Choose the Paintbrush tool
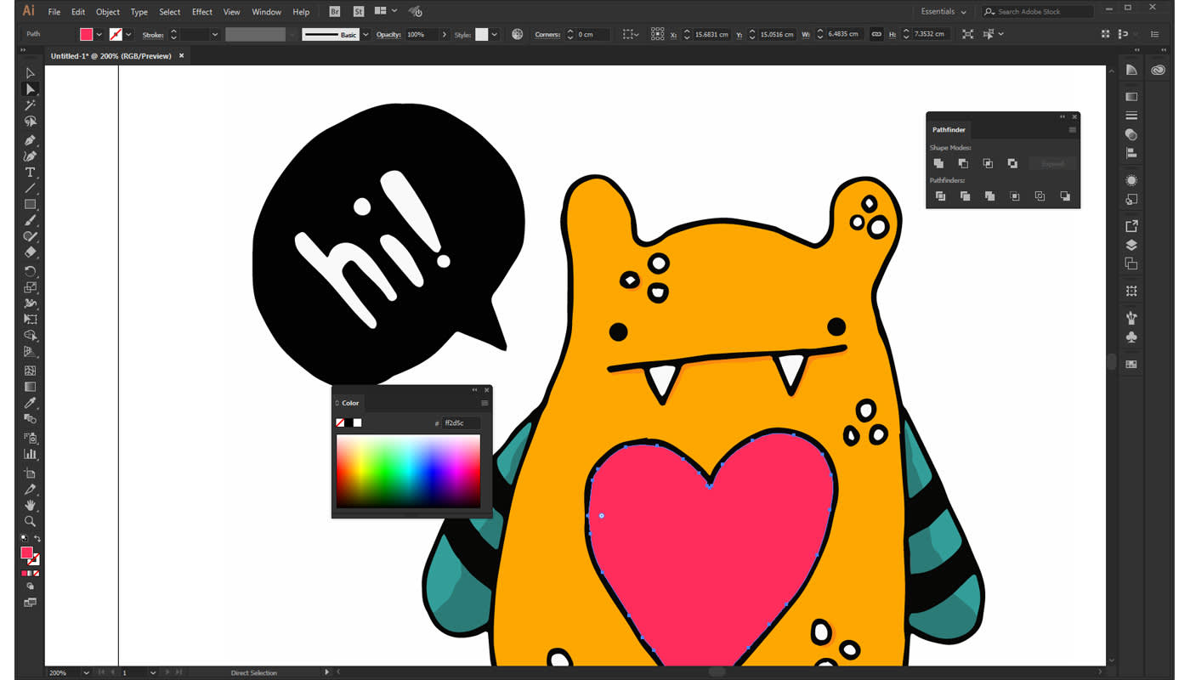The image size is (1190, 680). tap(29, 220)
